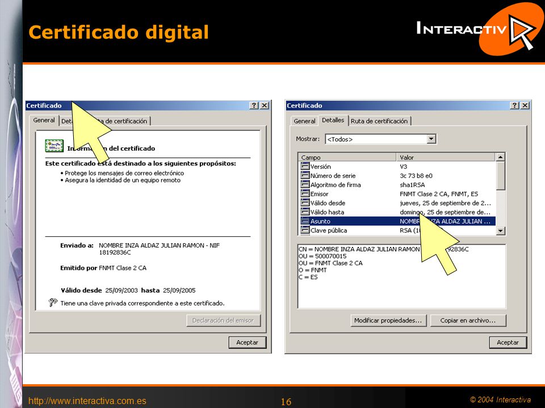Click the help button in the left Certificado window
The width and height of the screenshot is (545, 408).
[254, 105]
